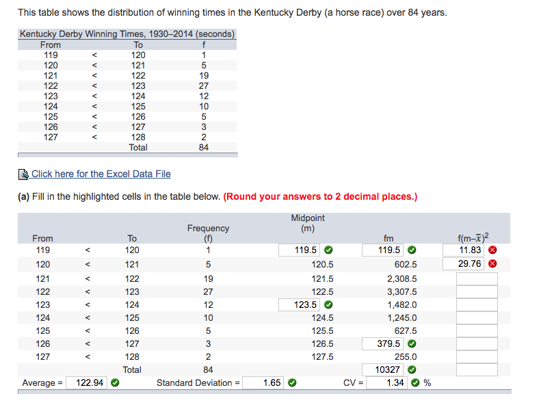Click the midpoint value 122.5
The width and height of the screenshot is (541, 403).
[322, 292]
